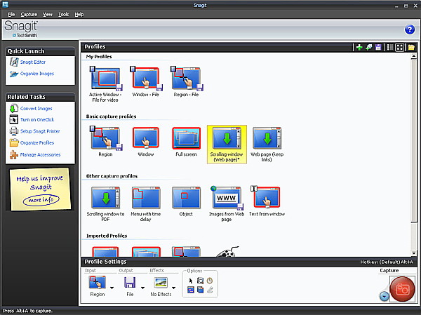Viewport: 421px width, 315px height.
Task: Select the Region - File profile
Action: (187, 82)
